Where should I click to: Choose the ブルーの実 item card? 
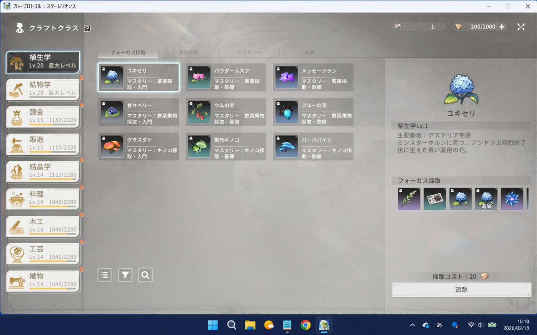click(313, 112)
